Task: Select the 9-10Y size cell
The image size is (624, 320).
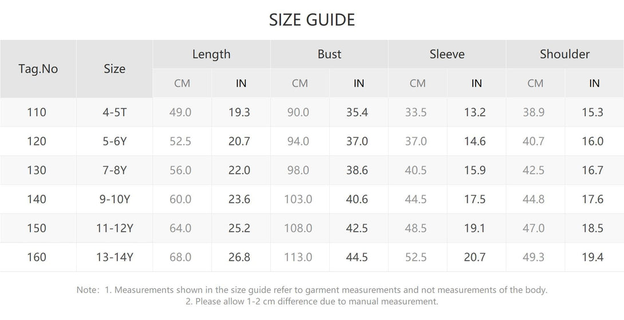Action: (x=114, y=199)
